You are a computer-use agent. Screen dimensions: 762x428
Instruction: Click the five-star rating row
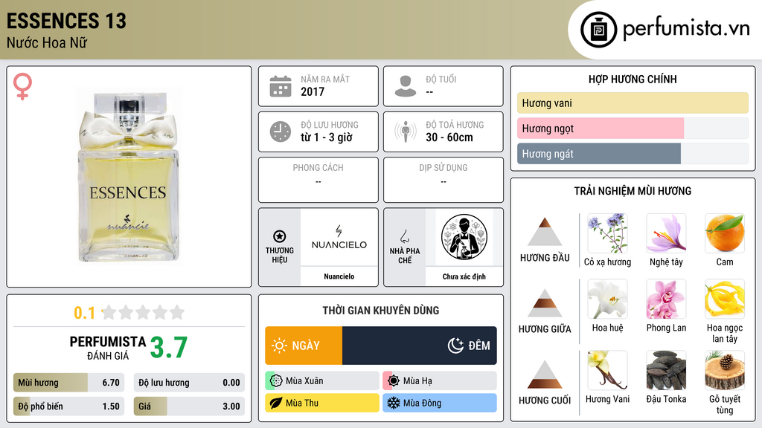click(x=144, y=312)
